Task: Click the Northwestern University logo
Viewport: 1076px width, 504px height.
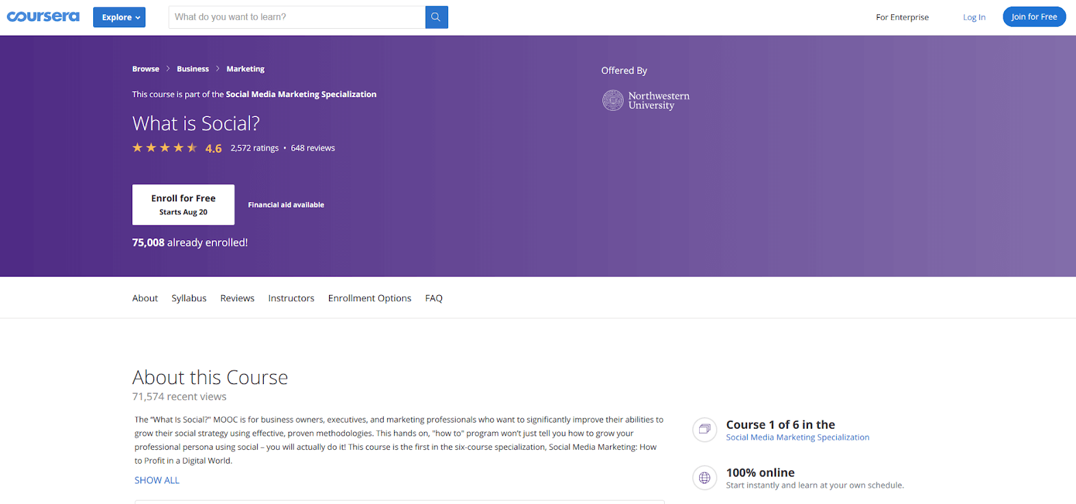Action: (x=646, y=101)
